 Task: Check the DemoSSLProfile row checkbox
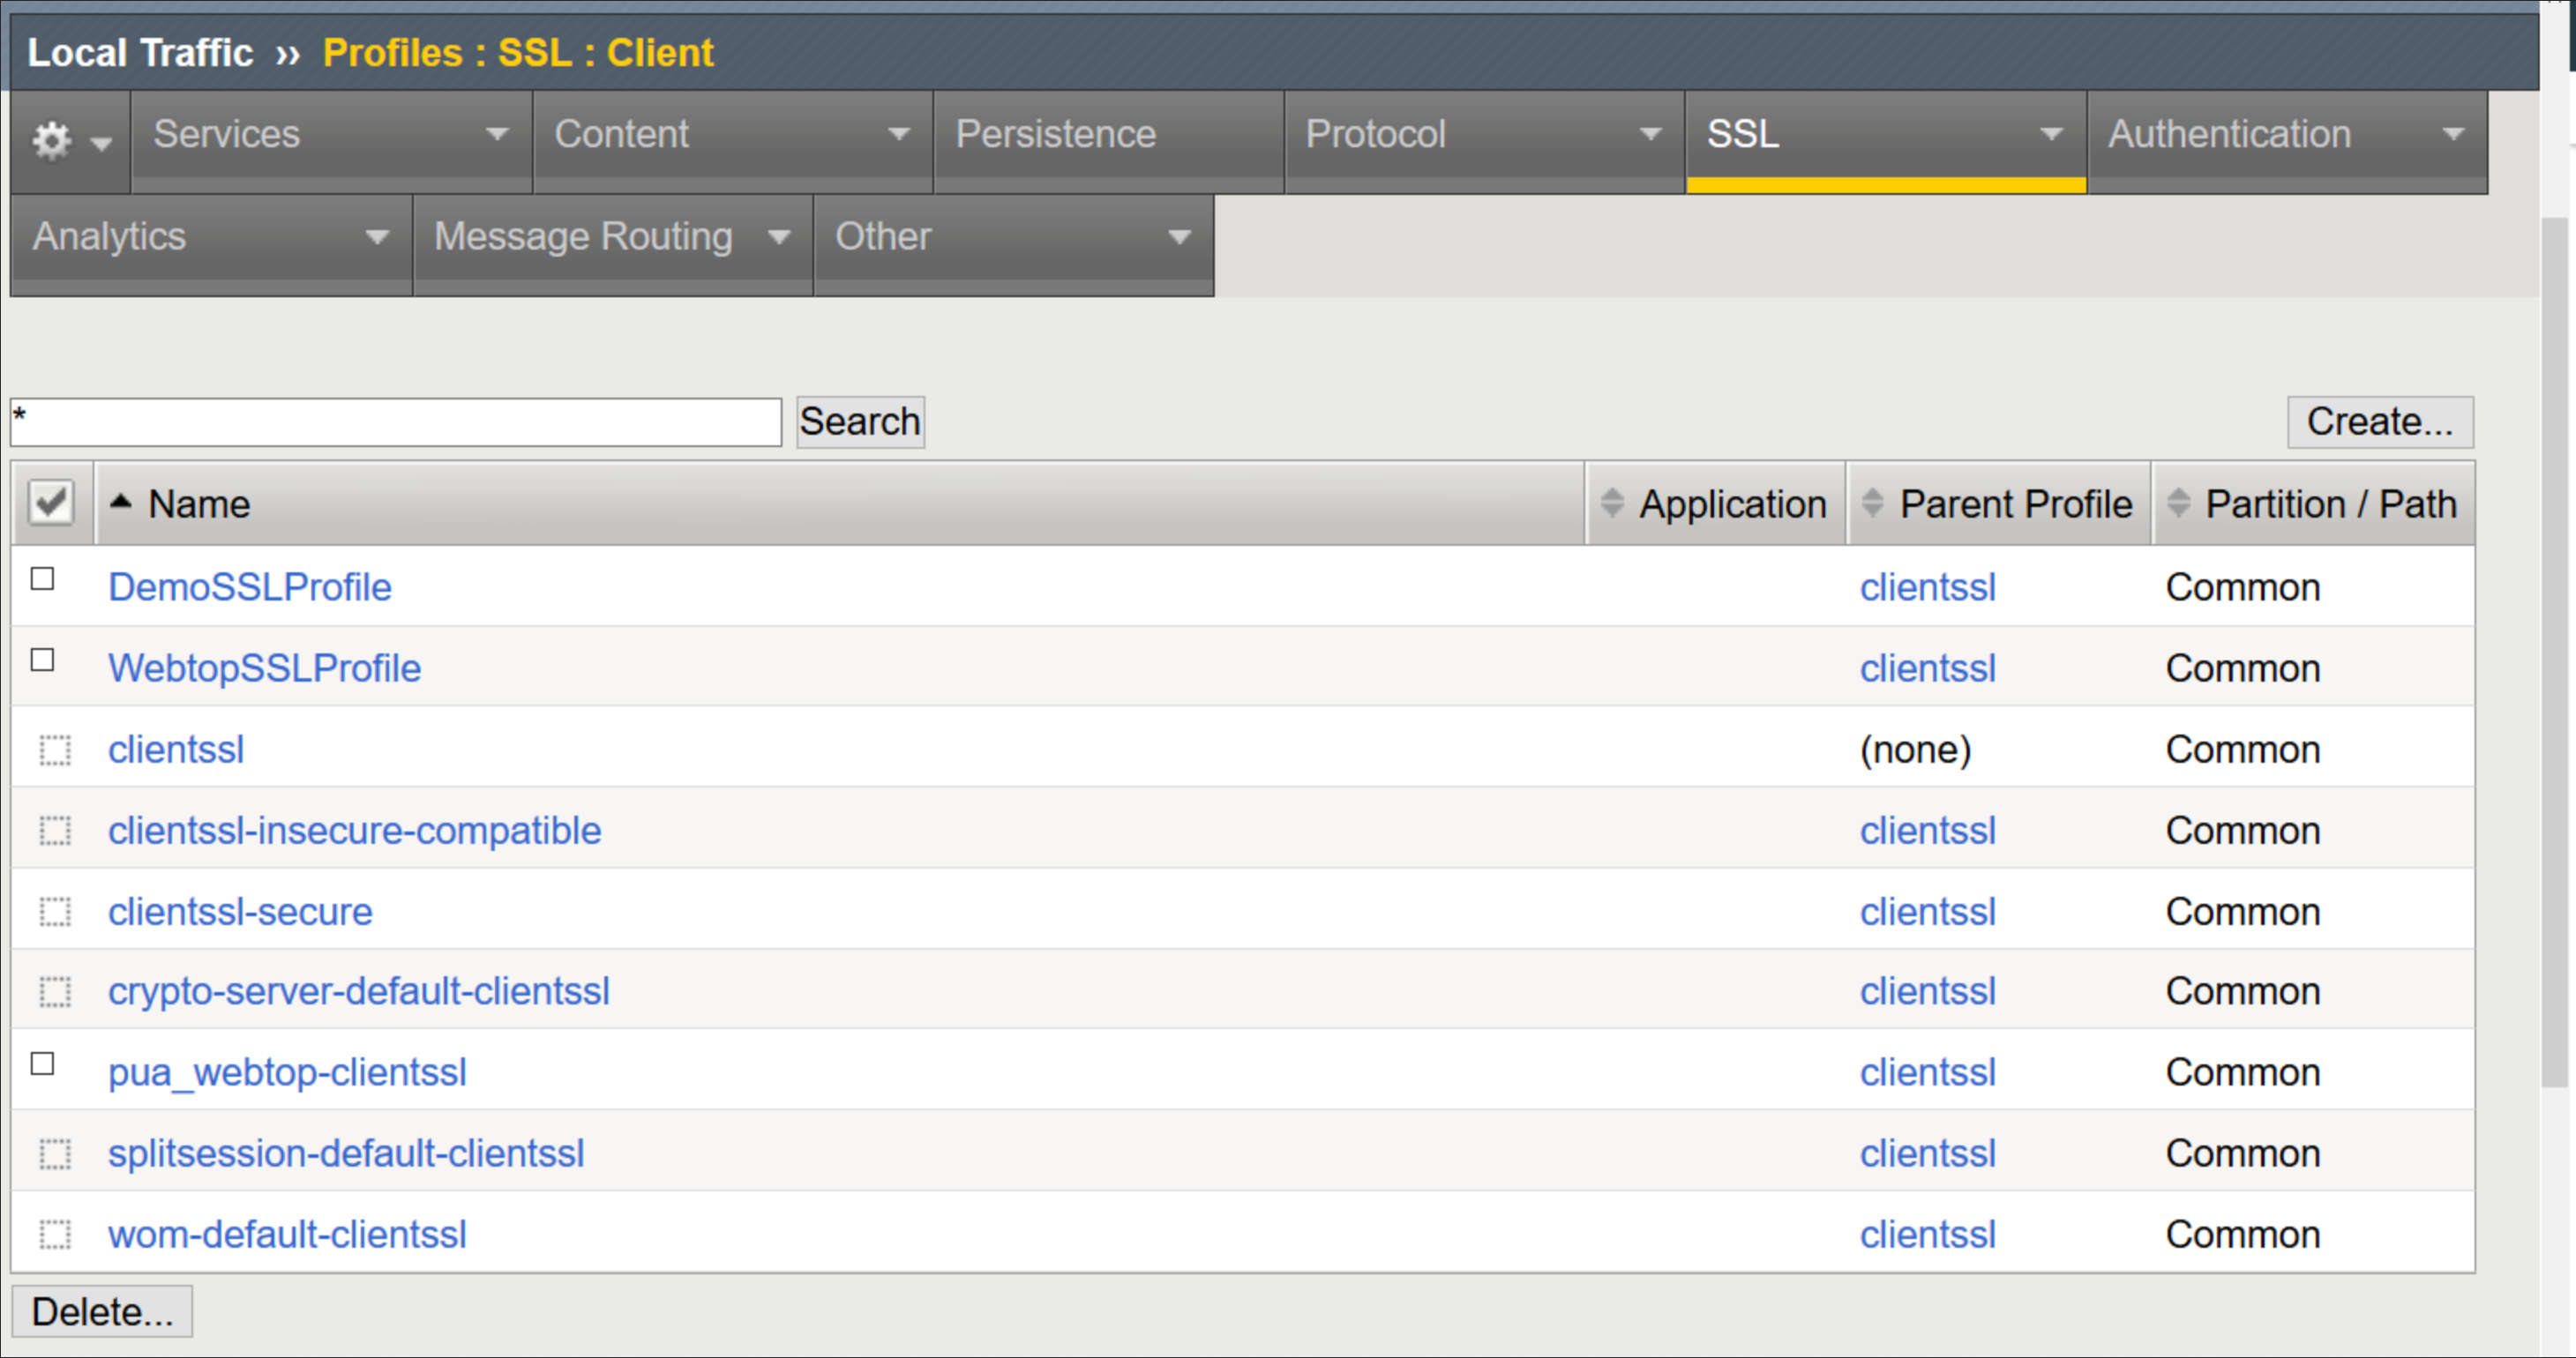click(41, 577)
